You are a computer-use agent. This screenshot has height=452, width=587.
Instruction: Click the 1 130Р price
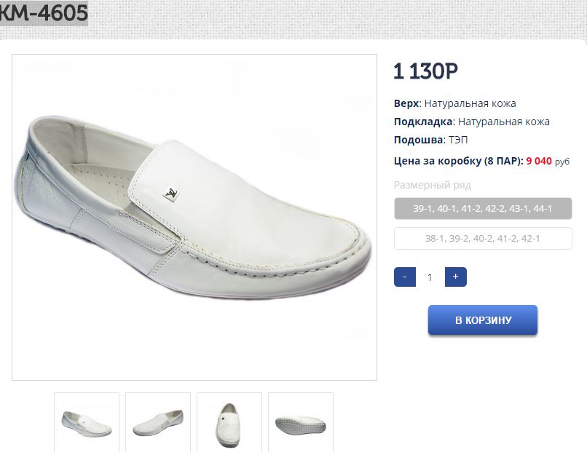click(x=425, y=71)
